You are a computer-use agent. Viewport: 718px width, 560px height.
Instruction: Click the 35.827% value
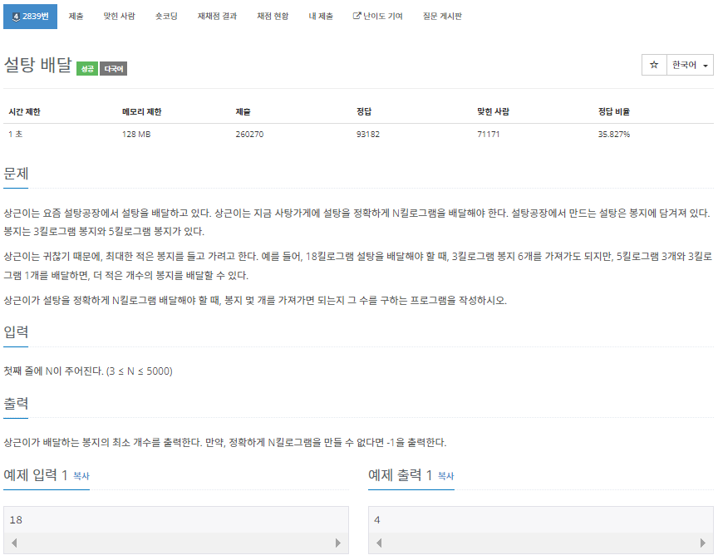pyautogui.click(x=613, y=134)
